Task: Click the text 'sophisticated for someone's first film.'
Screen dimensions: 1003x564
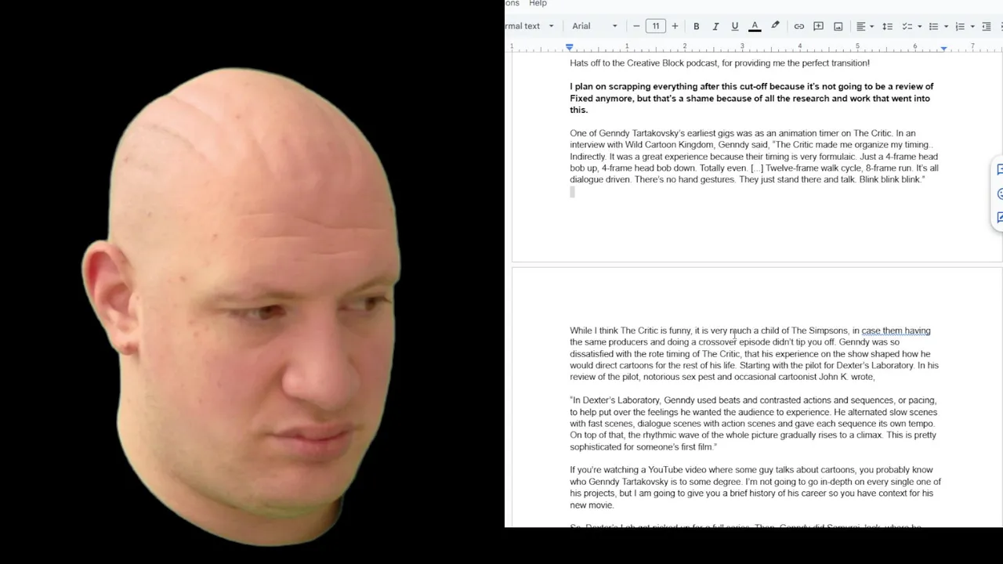Action: [643, 447]
